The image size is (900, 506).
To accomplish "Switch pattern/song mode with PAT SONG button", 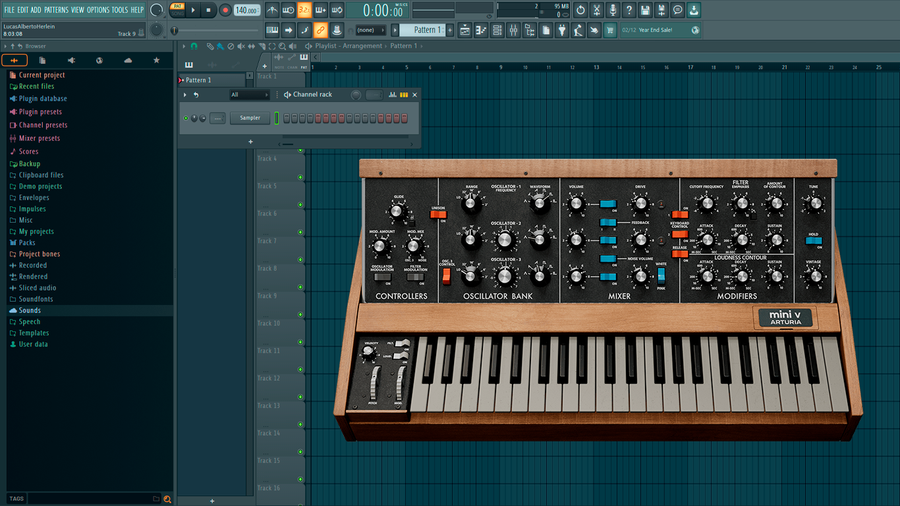I will point(177,10).
